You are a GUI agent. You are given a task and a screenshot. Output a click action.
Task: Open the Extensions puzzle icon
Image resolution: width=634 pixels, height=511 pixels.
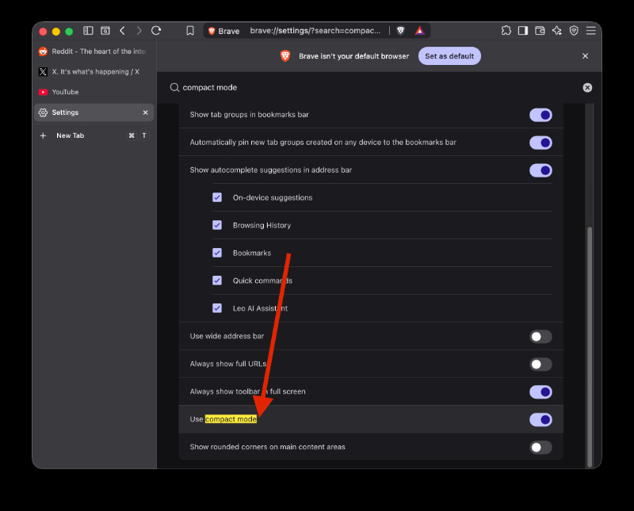[x=506, y=31]
